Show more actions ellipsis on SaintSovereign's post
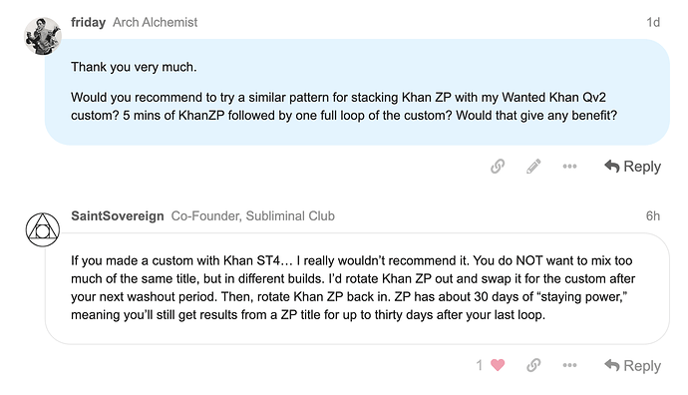This screenshot has width=688, height=395. [569, 365]
